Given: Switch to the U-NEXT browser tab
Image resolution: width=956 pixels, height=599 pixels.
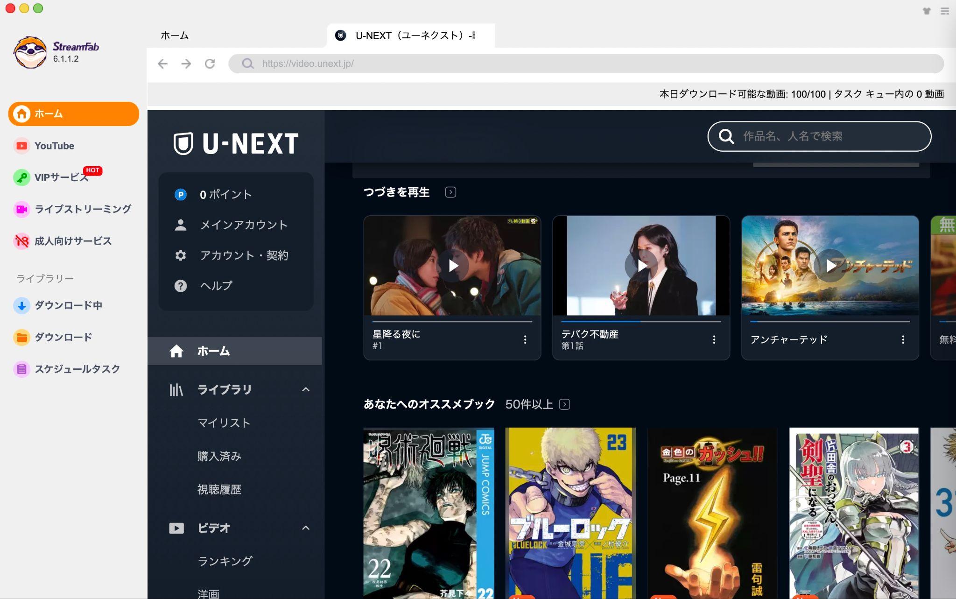Looking at the screenshot, I should pyautogui.click(x=411, y=35).
